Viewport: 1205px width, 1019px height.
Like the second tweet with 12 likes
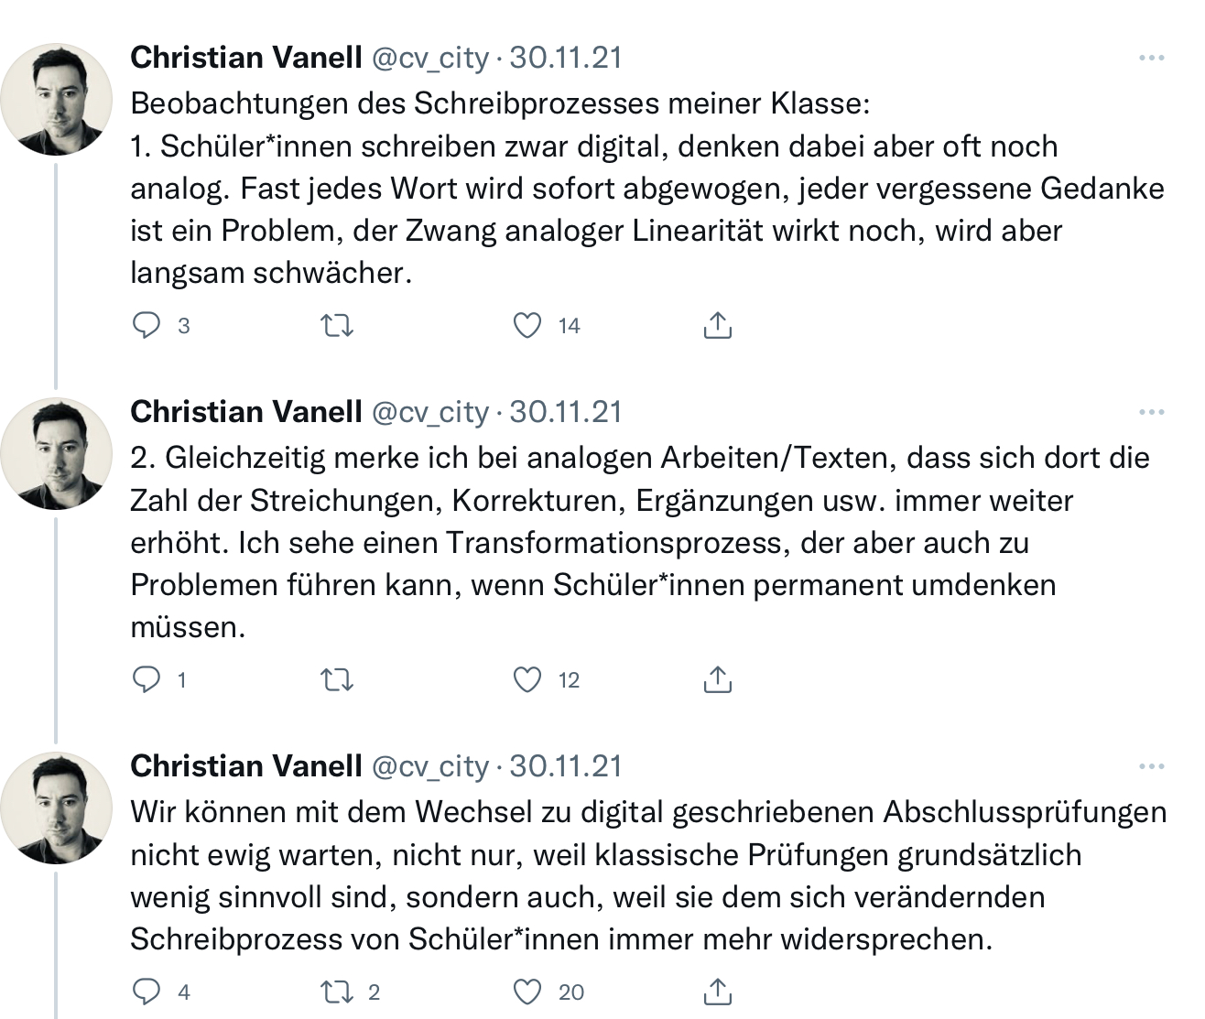(x=527, y=680)
